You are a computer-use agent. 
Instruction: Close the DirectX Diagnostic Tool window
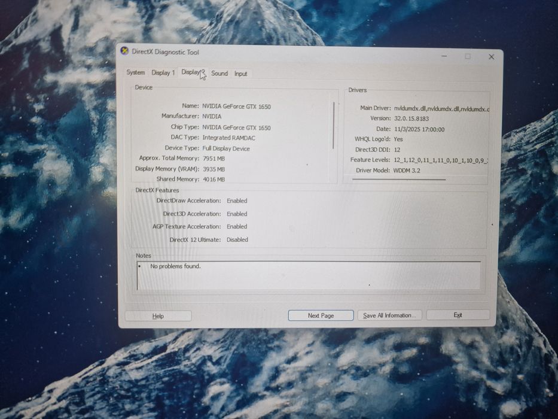pyautogui.click(x=491, y=57)
